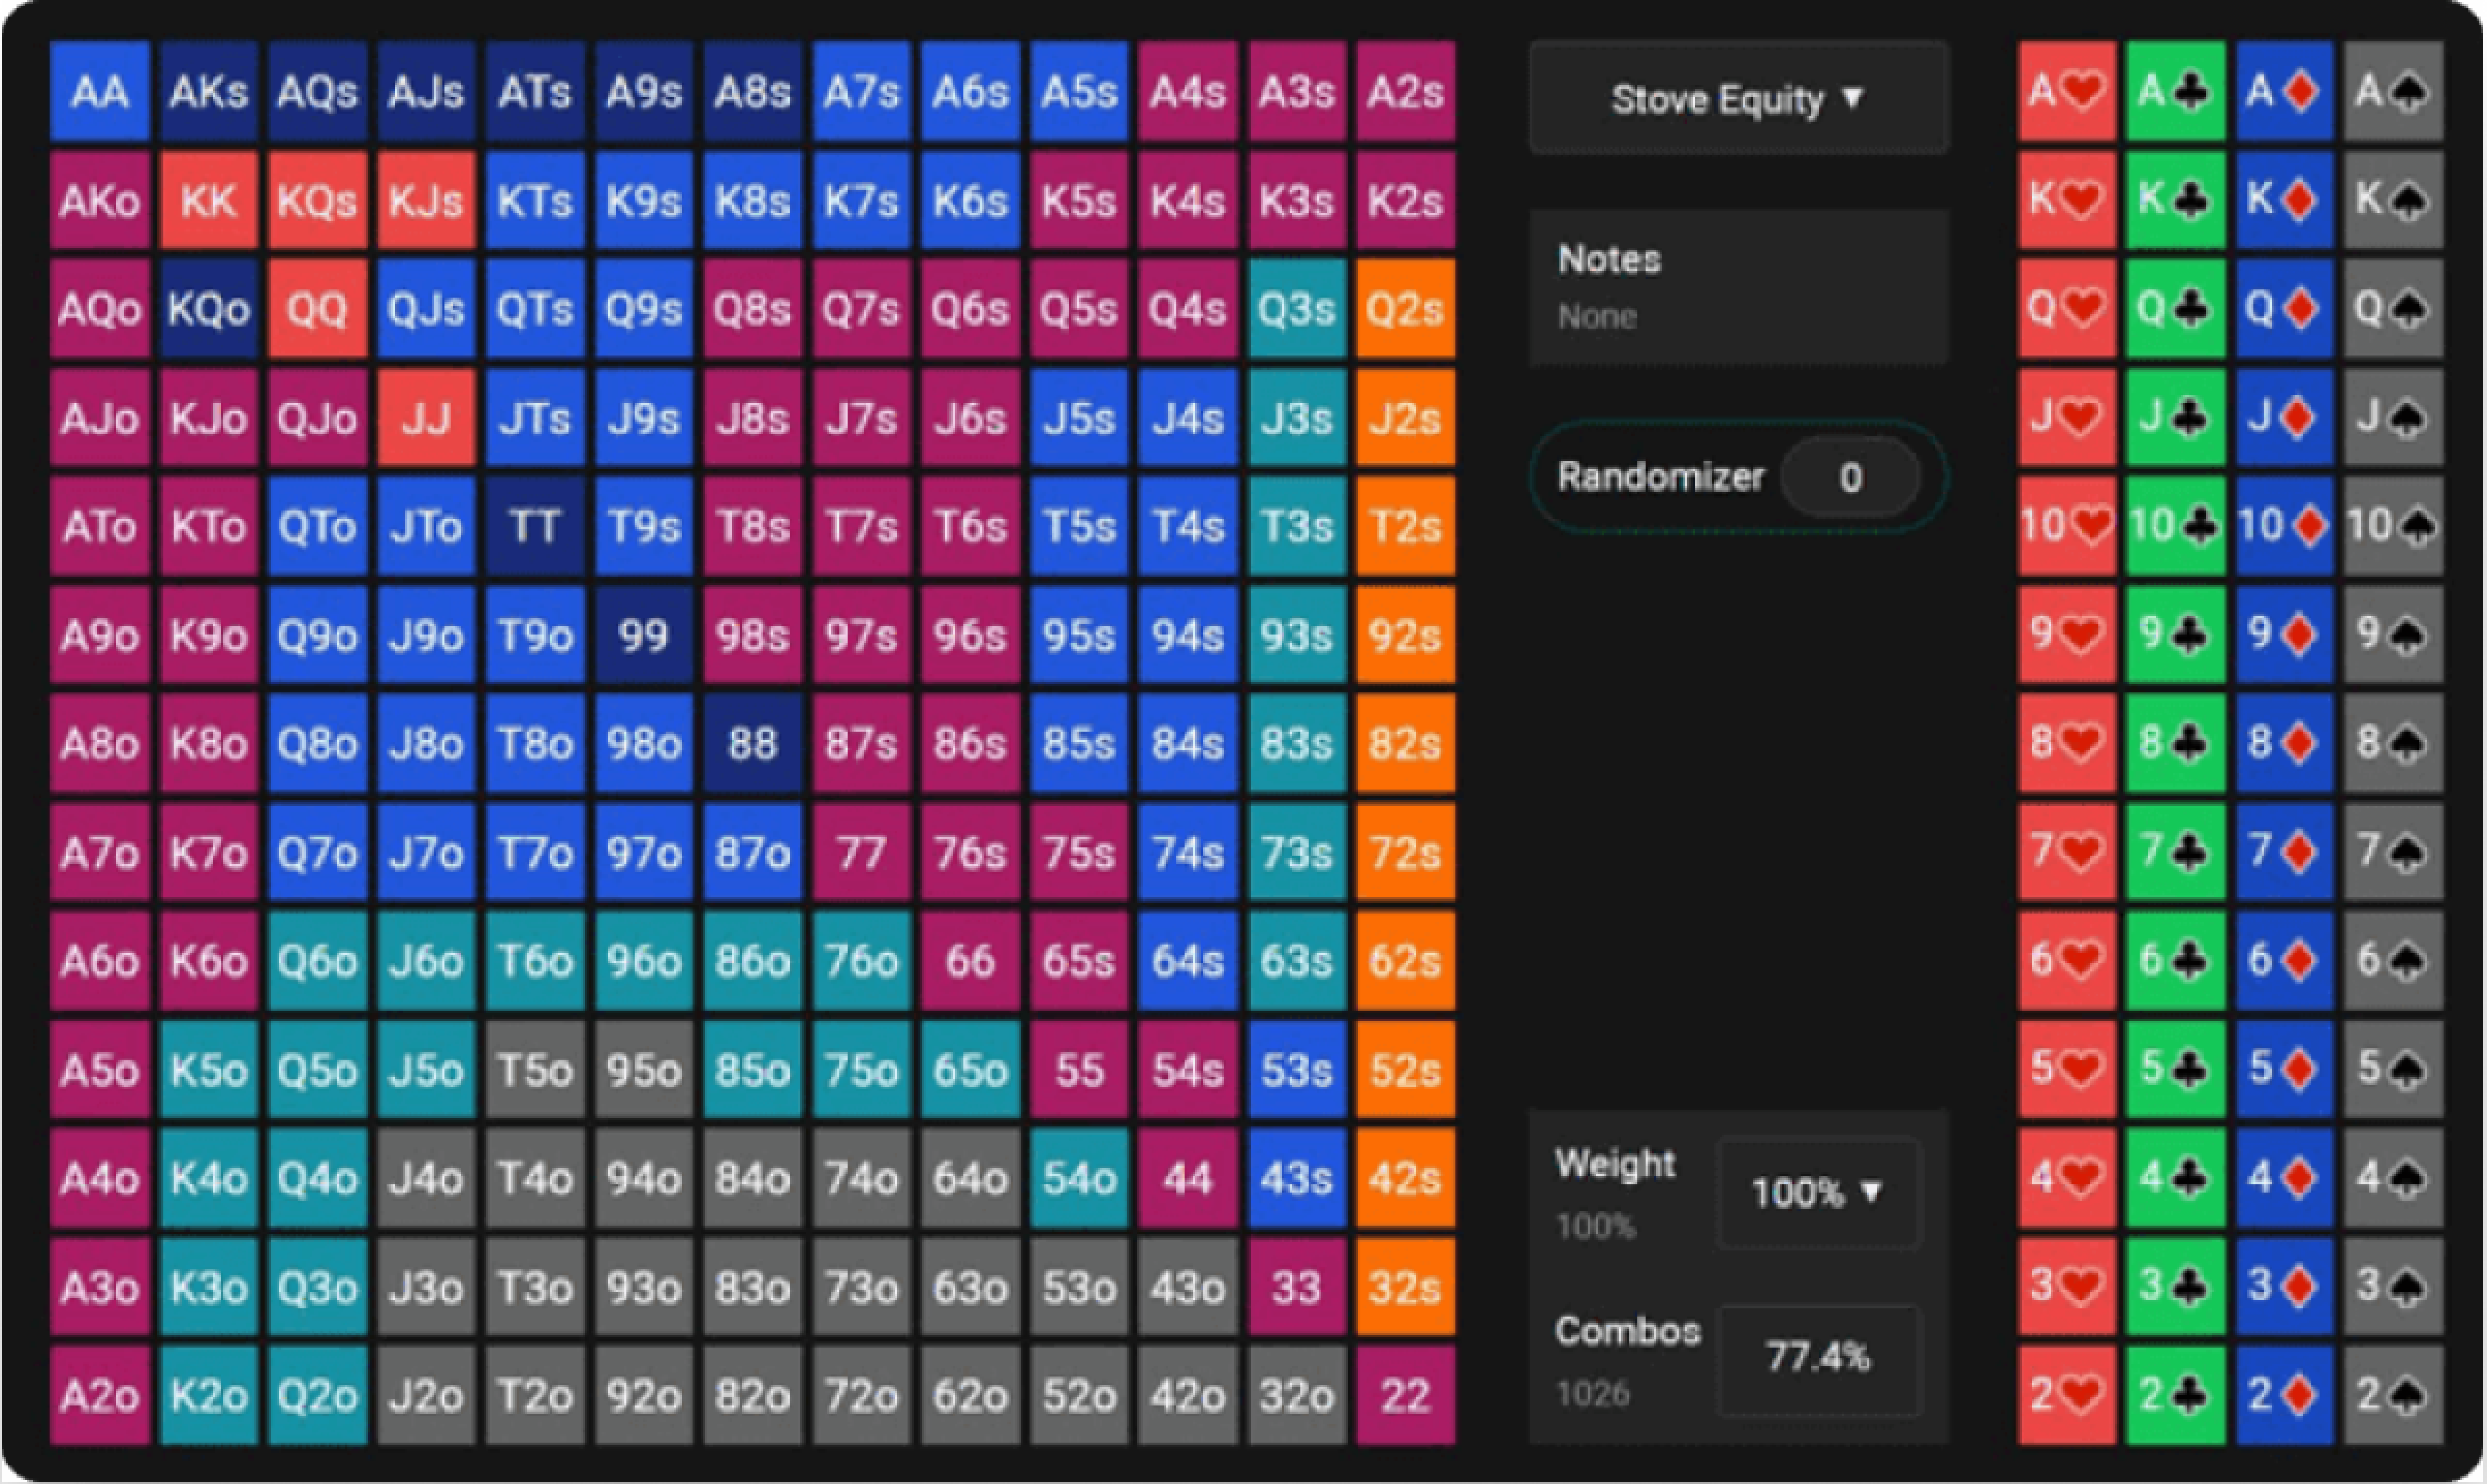Choose the Queen of clubs card
This screenshot has width=2487, height=1484.
point(2175,309)
